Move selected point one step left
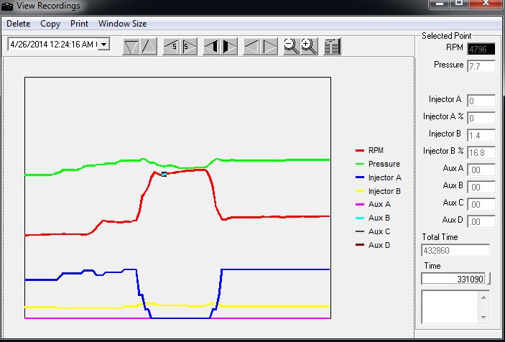 [x=251, y=47]
